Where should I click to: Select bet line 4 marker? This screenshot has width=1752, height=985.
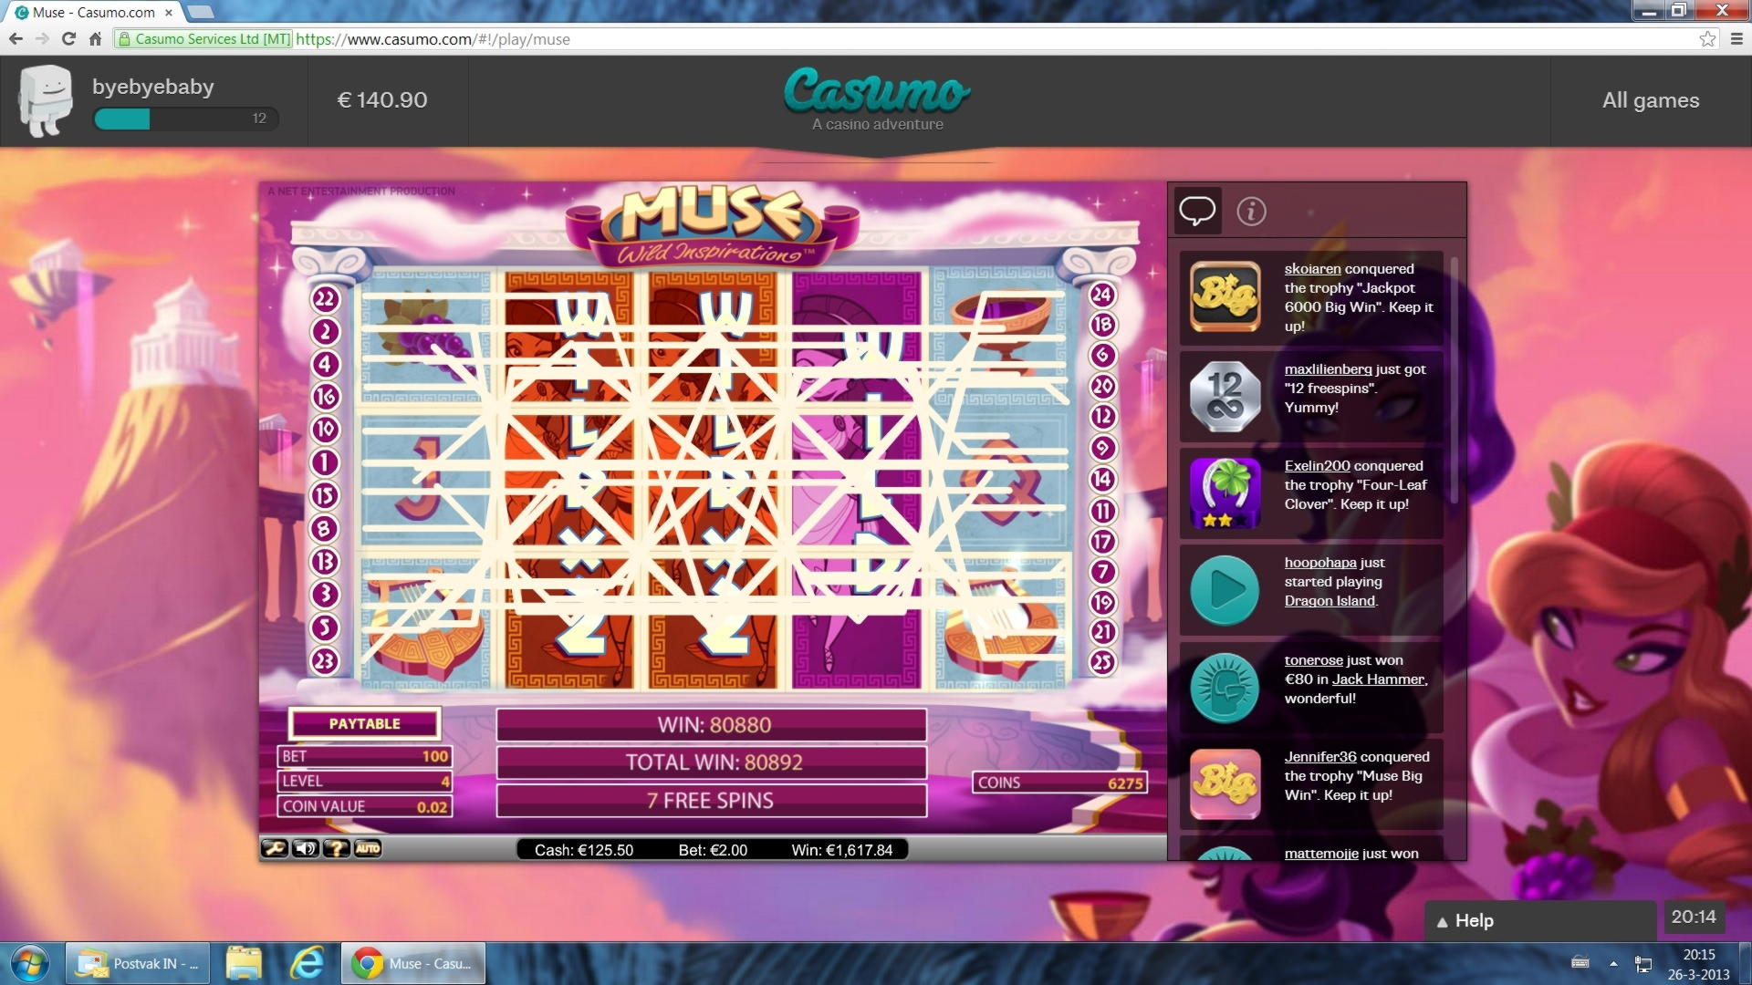point(325,365)
